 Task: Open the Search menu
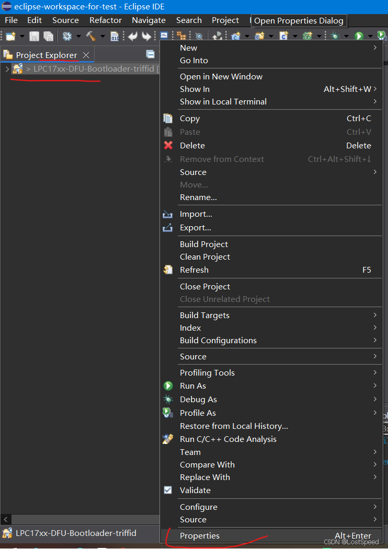[189, 20]
